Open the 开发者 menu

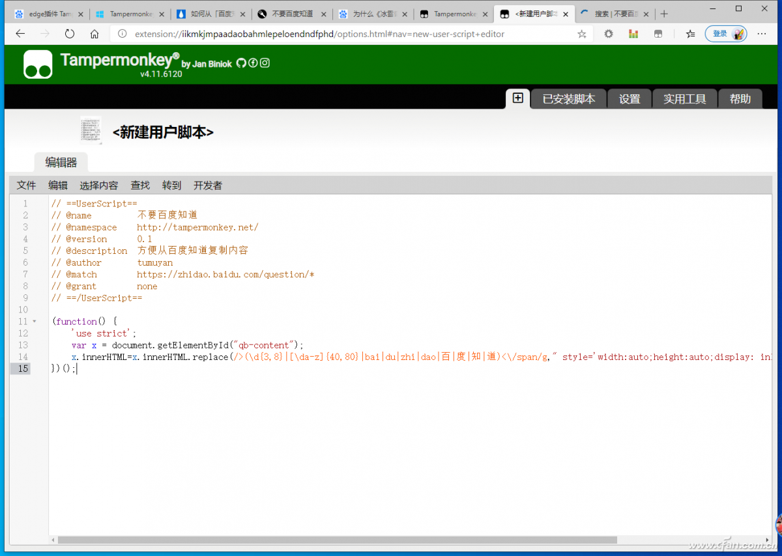tap(208, 186)
